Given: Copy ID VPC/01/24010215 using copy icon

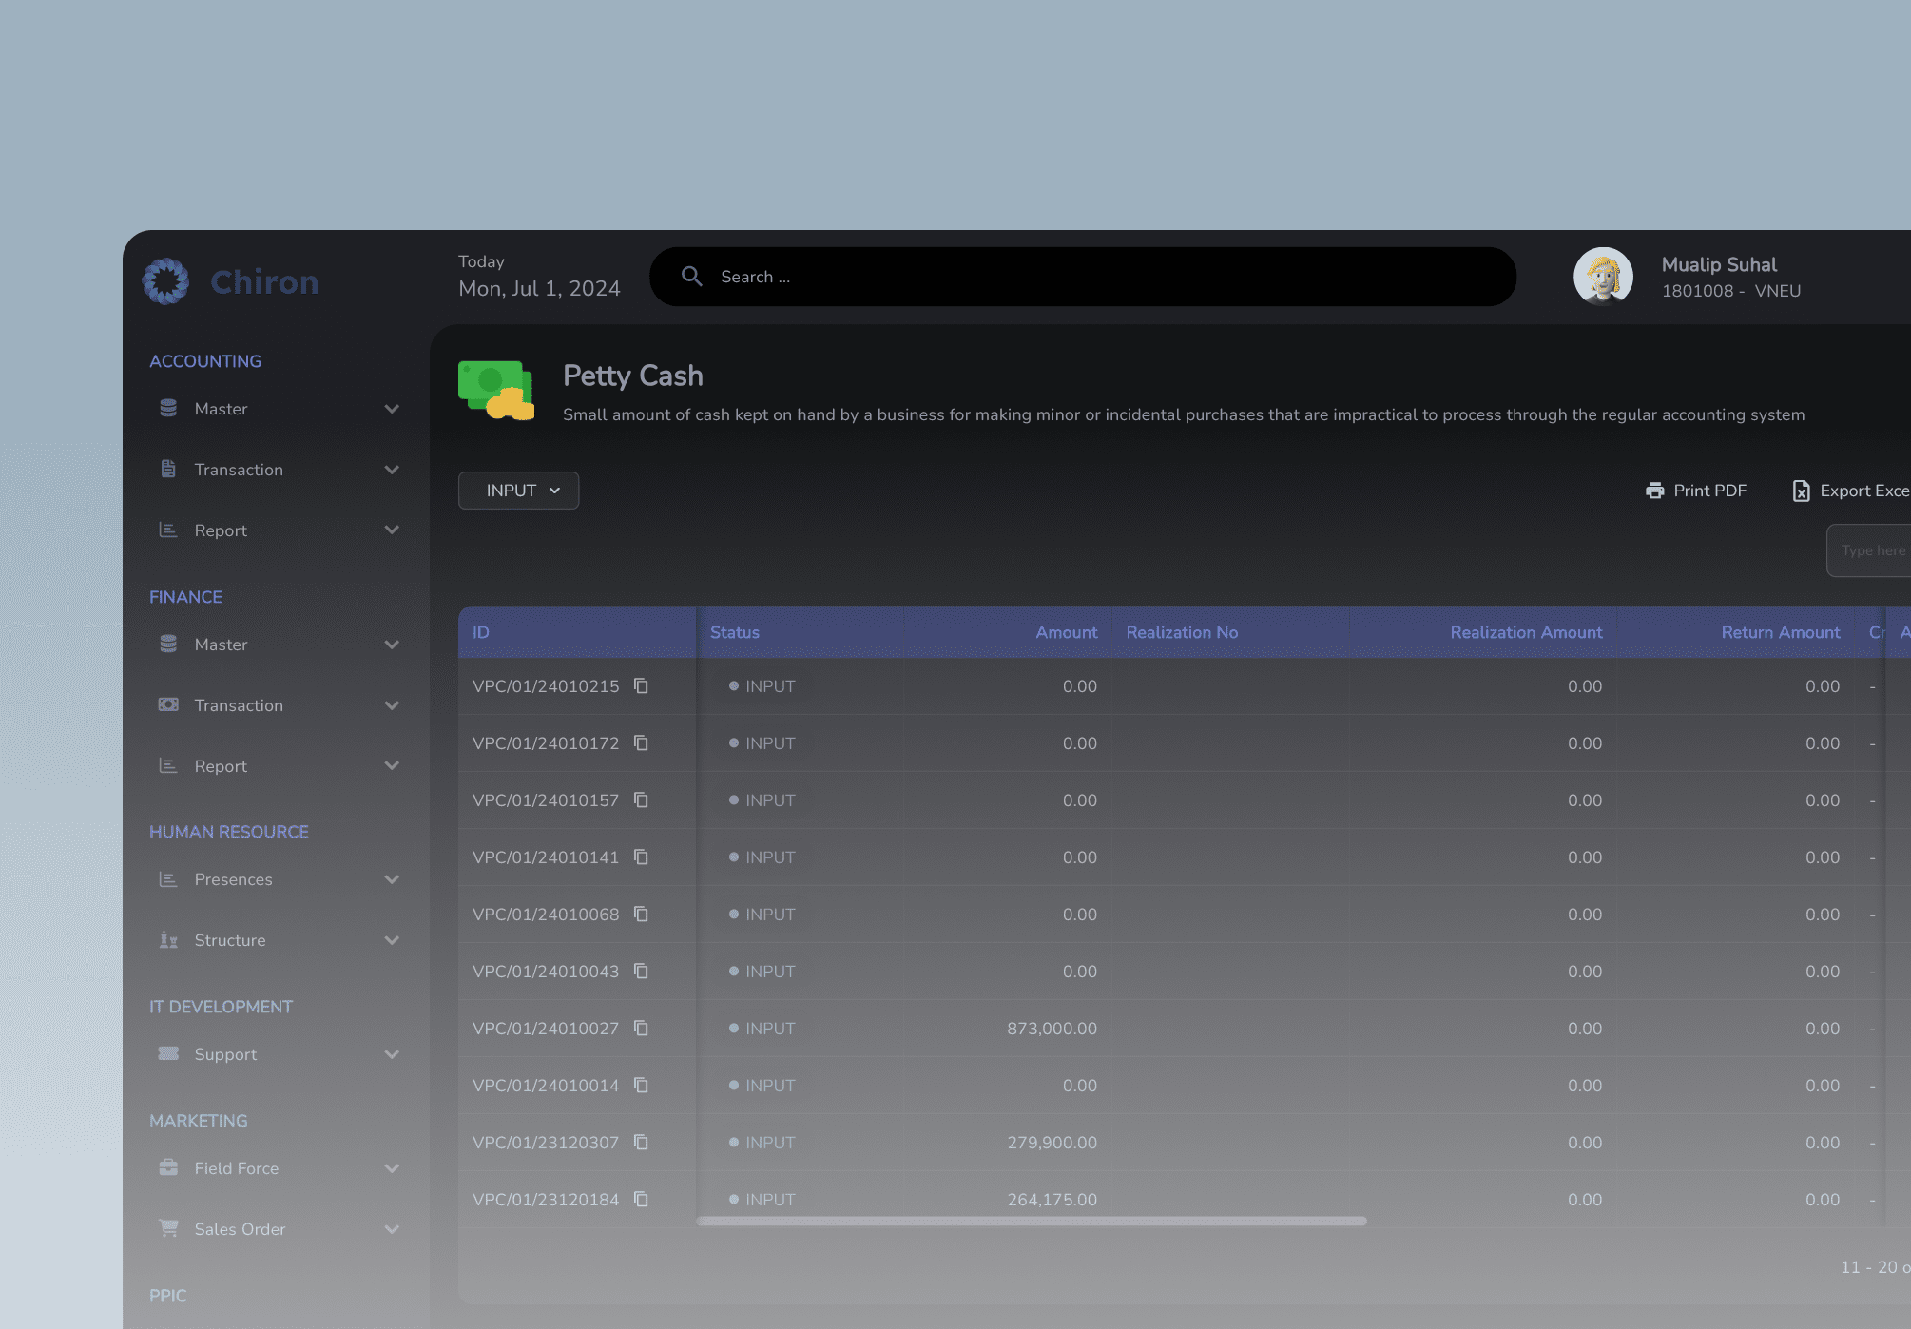Looking at the screenshot, I should click(x=641, y=685).
